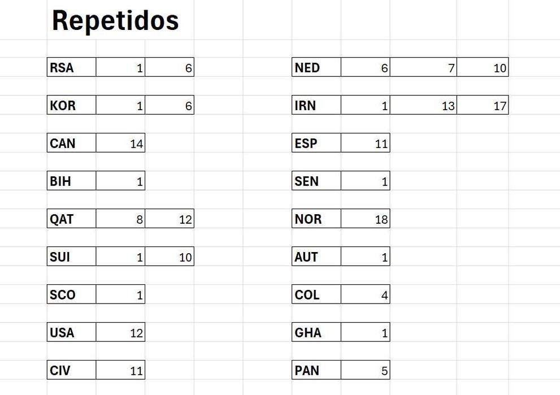Select the cell with 5 beside PAN
The height and width of the screenshot is (395, 560).
point(366,370)
